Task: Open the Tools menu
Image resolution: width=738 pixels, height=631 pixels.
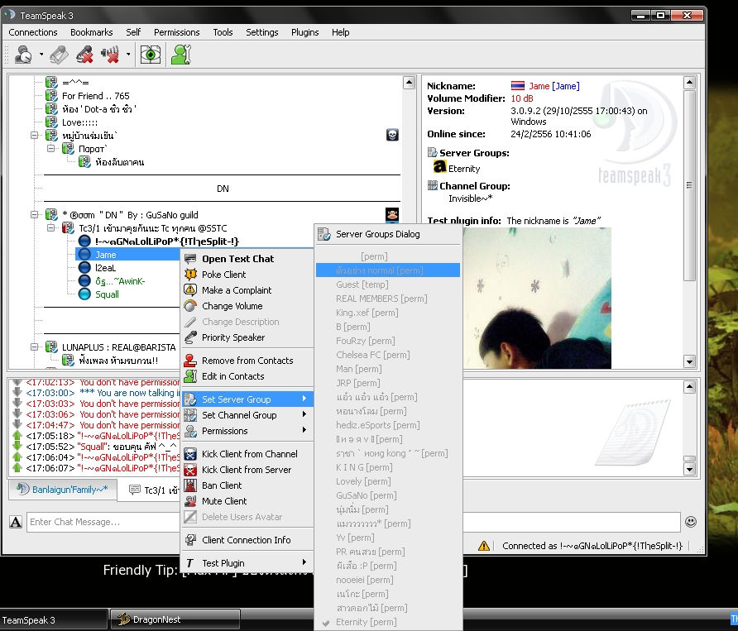Action: coord(223,32)
